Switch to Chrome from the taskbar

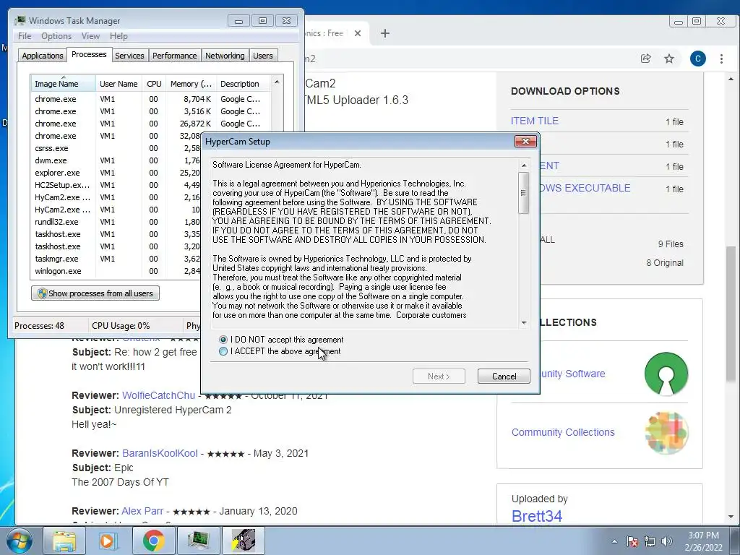click(x=153, y=541)
